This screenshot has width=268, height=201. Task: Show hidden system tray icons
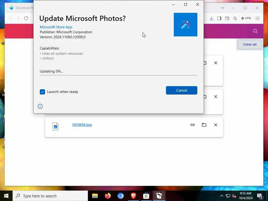[x=221, y=196]
